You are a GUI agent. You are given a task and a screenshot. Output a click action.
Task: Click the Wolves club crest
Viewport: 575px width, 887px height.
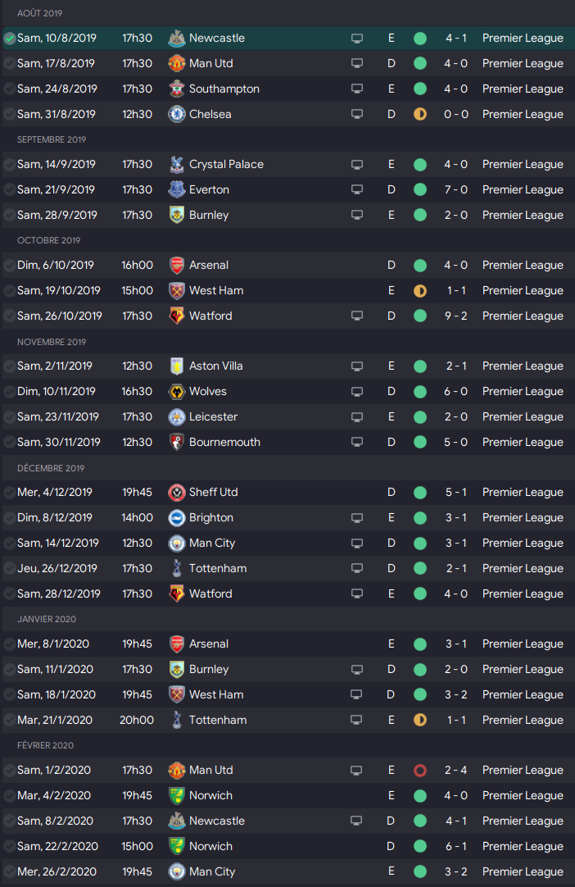click(x=176, y=392)
